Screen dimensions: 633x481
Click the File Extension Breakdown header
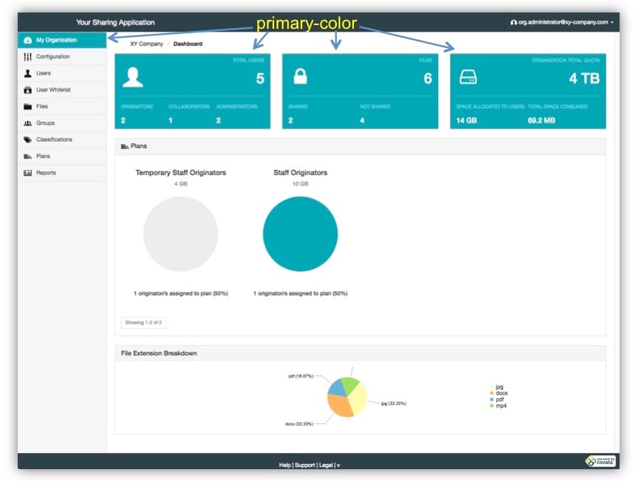tap(159, 353)
